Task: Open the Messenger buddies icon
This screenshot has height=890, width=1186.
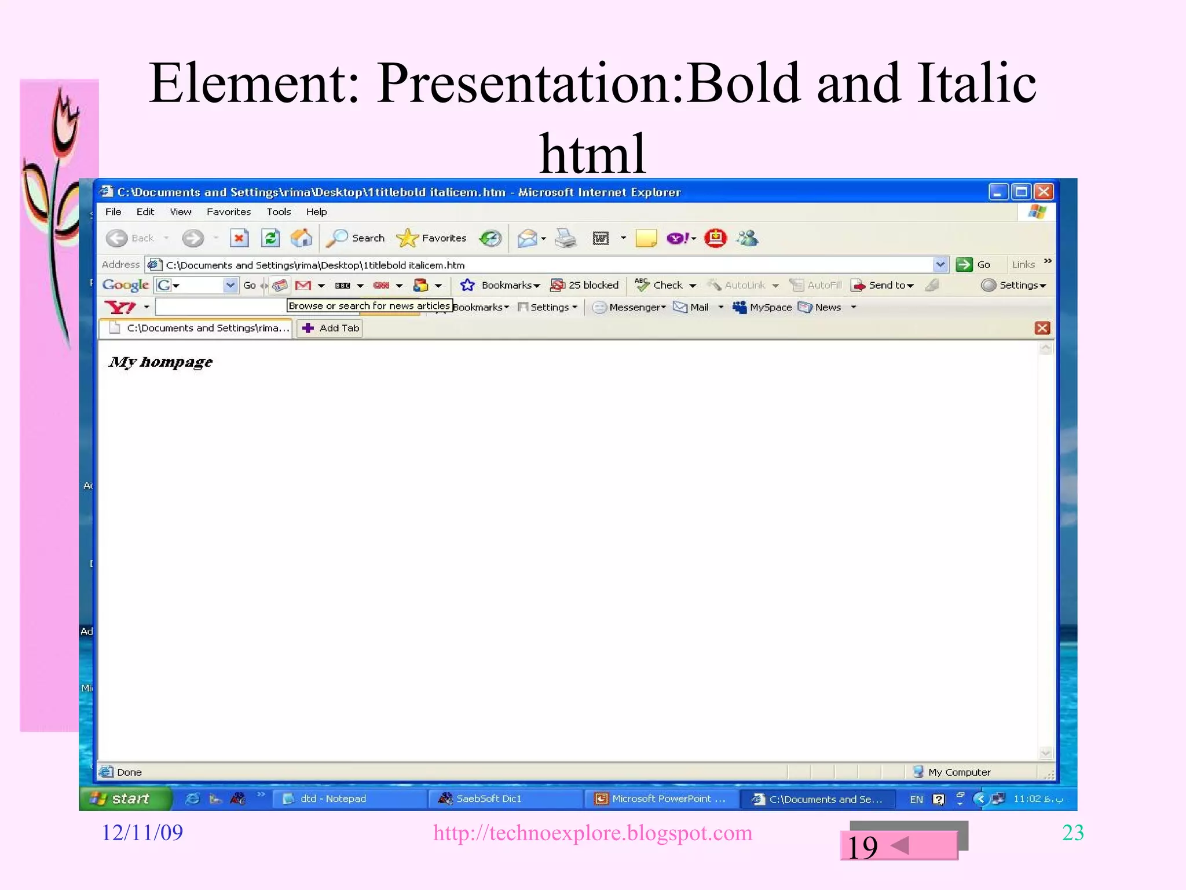Action: point(748,238)
